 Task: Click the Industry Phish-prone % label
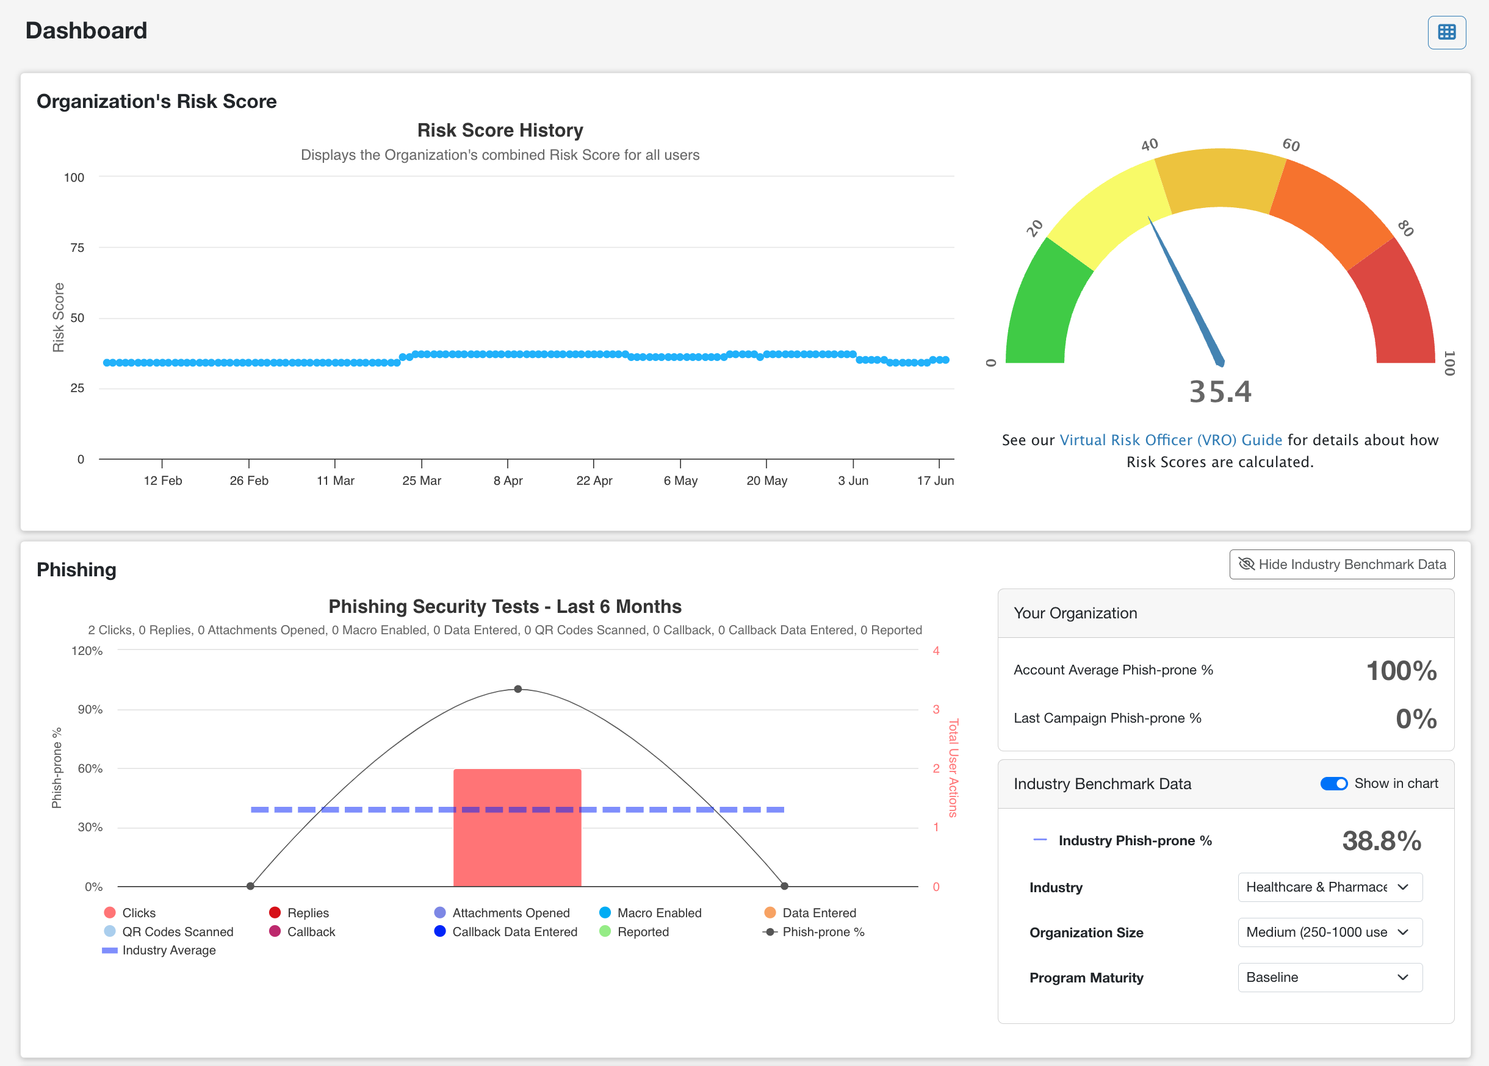[x=1135, y=841]
